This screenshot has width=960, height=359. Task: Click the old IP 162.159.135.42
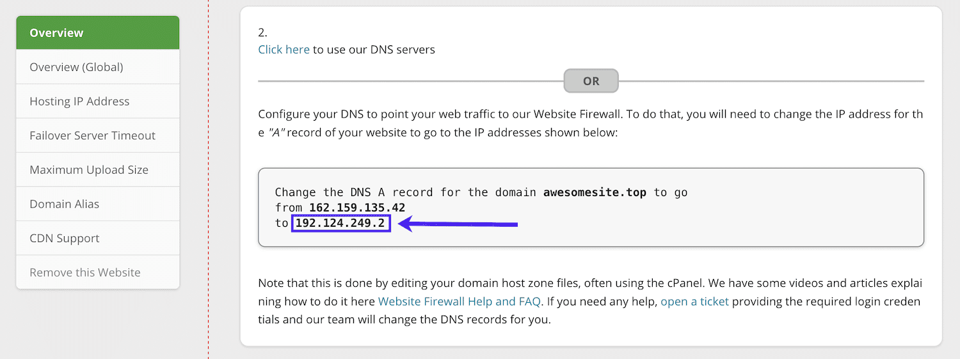tap(357, 208)
